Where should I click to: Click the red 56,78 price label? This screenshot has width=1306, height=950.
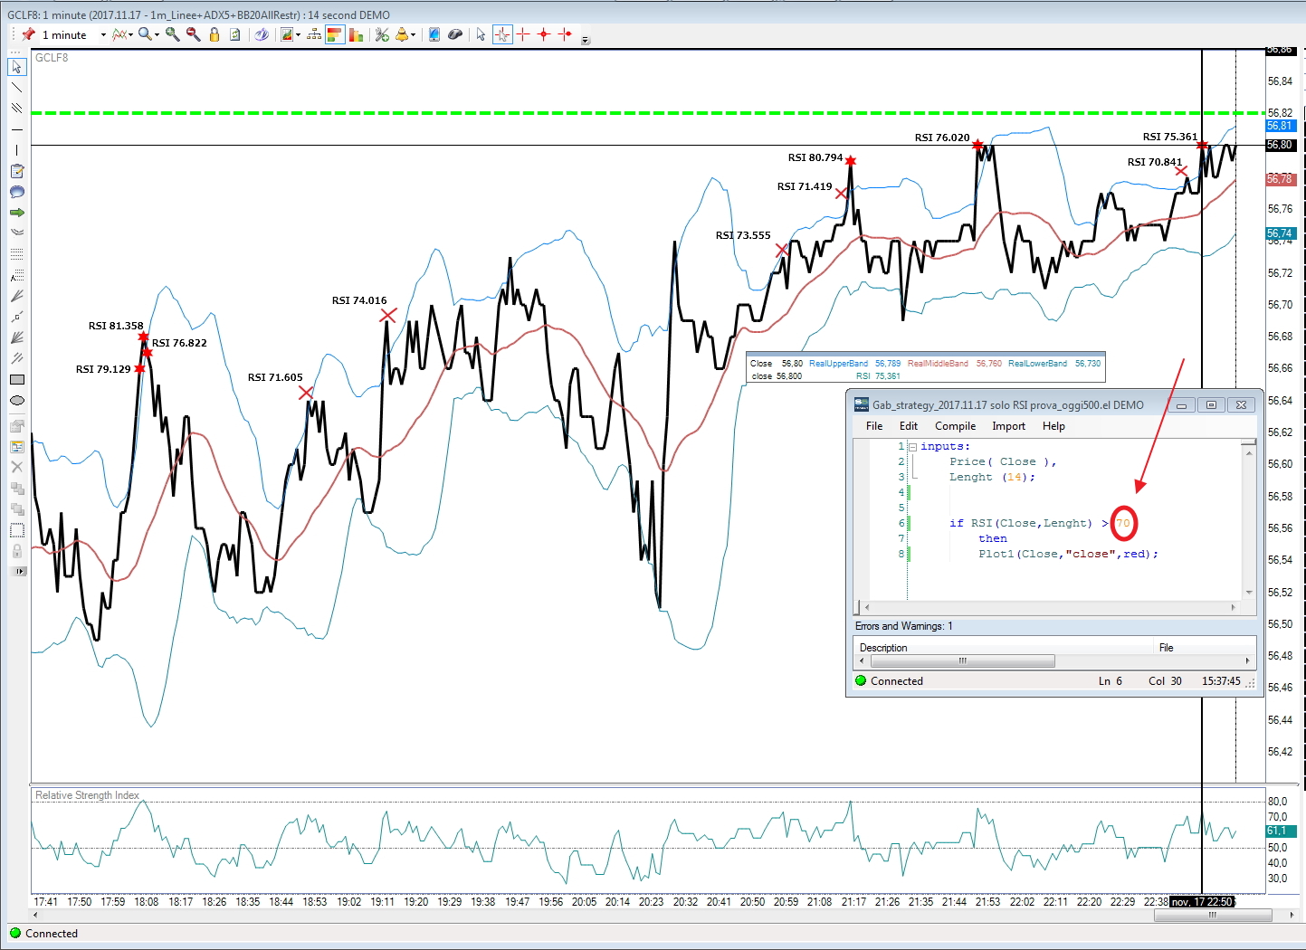coord(1280,179)
